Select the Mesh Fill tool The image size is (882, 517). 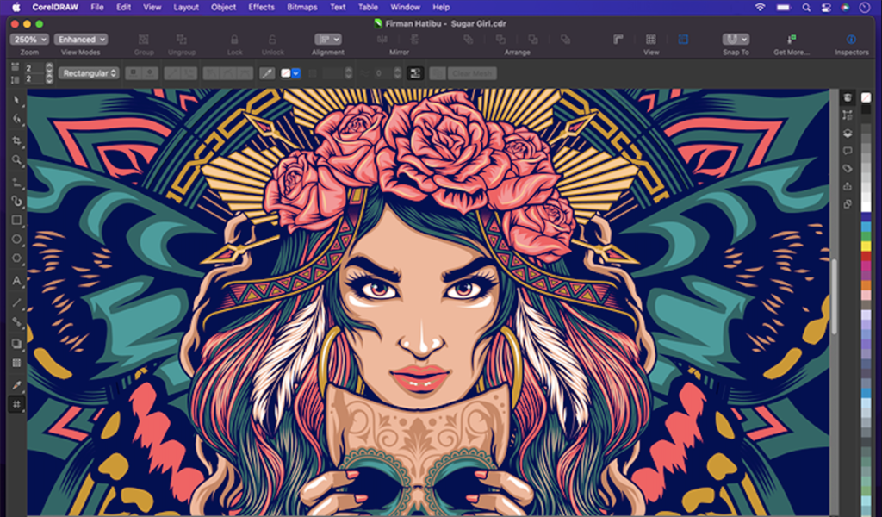click(16, 404)
